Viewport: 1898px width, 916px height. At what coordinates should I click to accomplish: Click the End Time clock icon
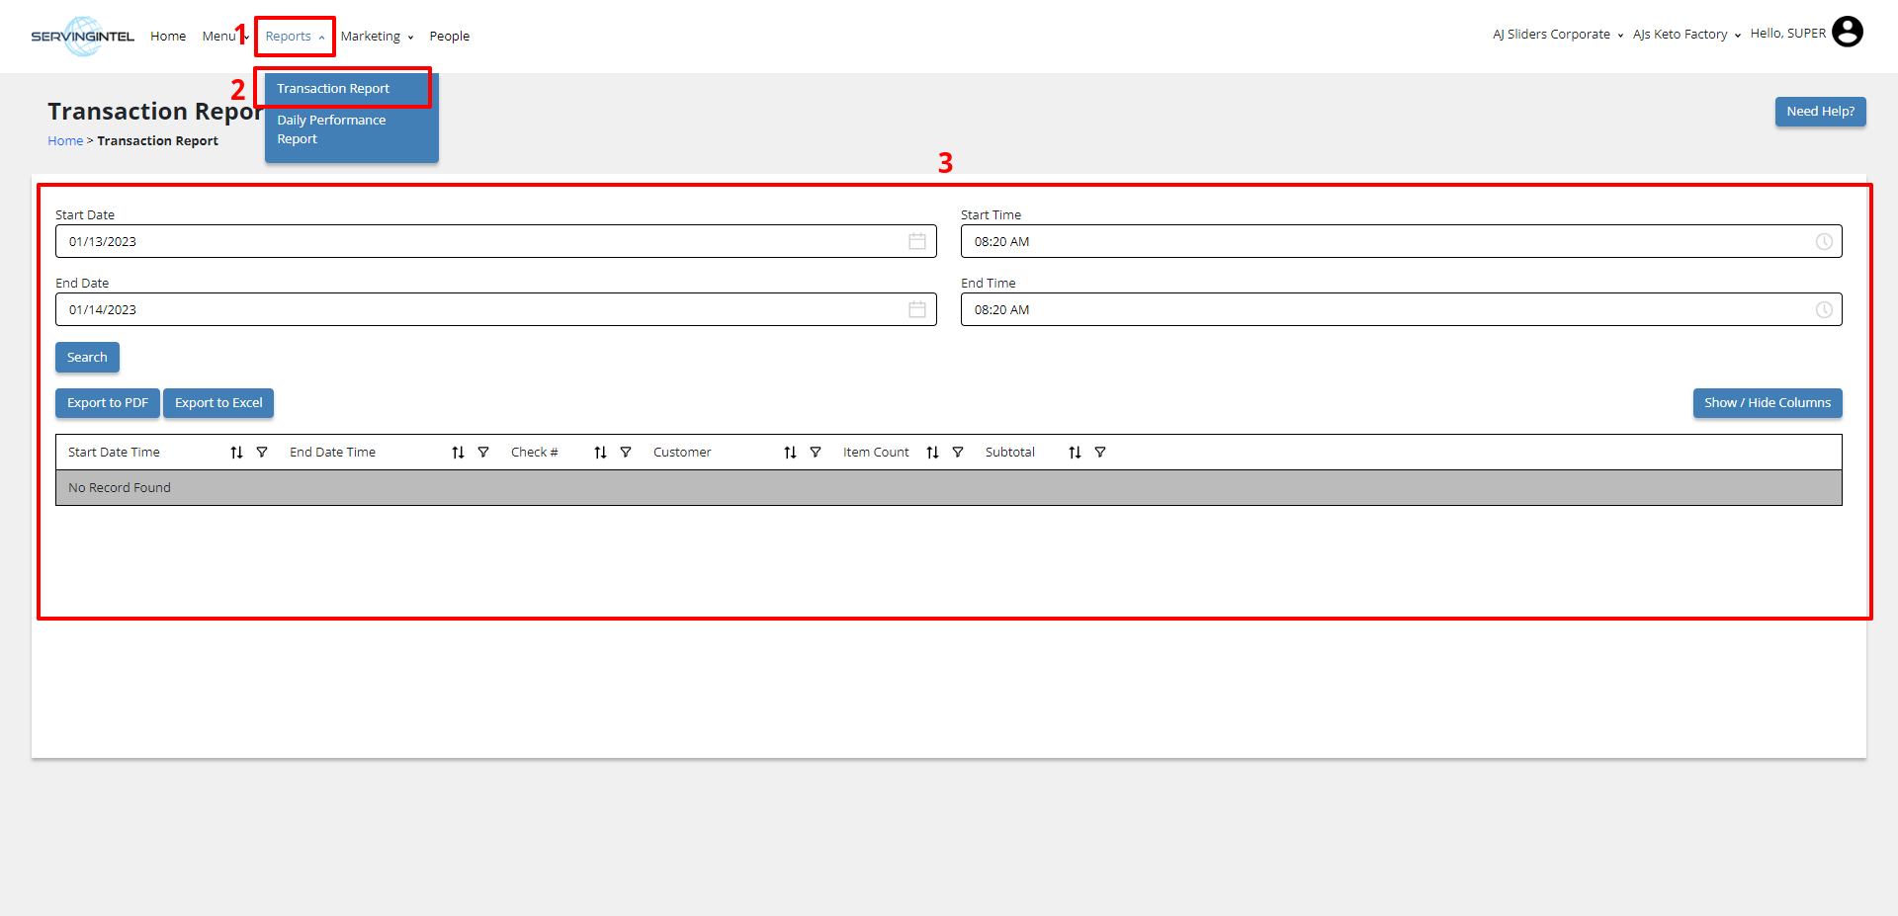tap(1824, 310)
